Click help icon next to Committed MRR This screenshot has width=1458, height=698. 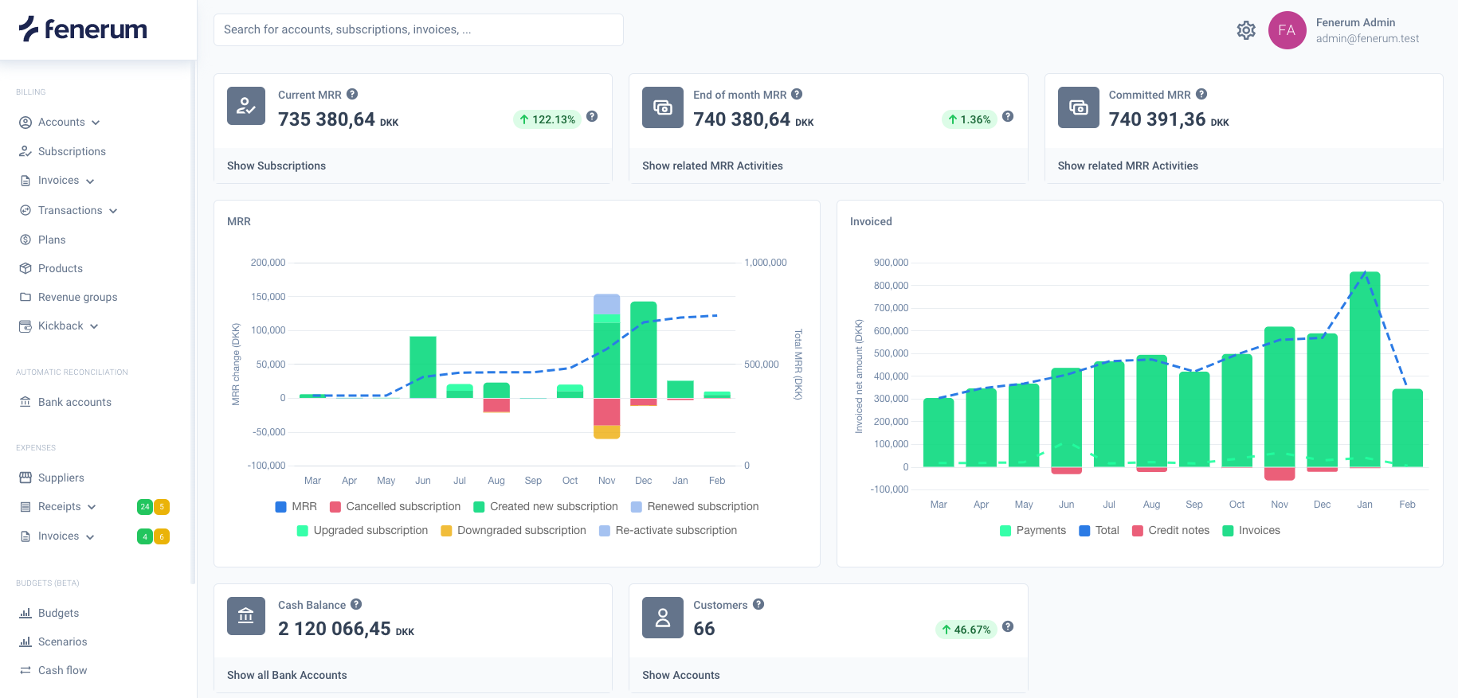1201,94
